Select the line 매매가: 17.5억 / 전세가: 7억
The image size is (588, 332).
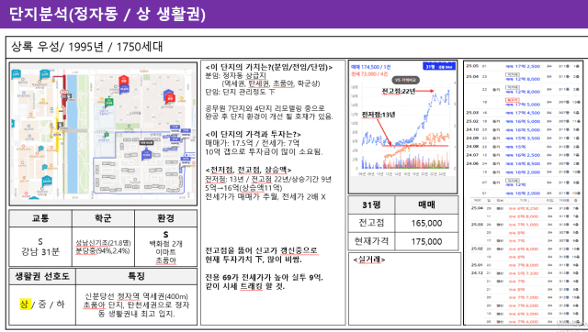coord(252,143)
